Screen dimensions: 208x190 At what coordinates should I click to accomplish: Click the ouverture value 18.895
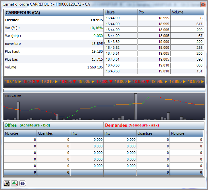point(97,44)
